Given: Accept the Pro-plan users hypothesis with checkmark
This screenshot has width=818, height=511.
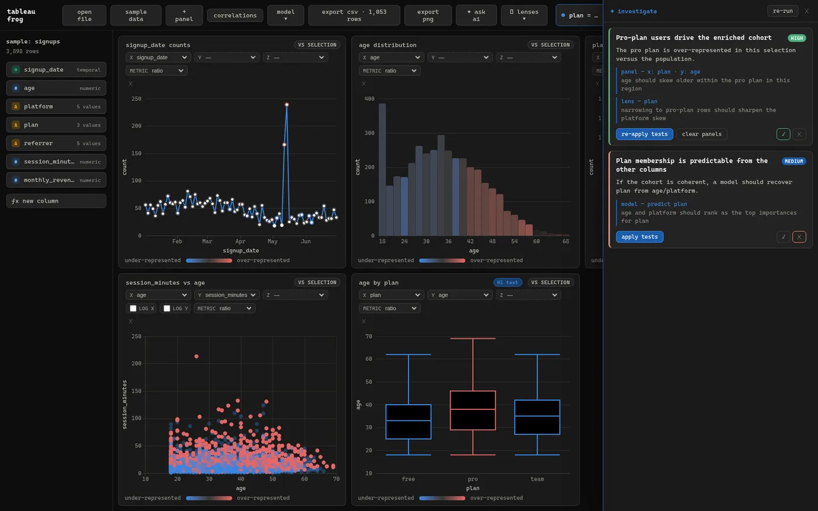Looking at the screenshot, I should (x=783, y=134).
